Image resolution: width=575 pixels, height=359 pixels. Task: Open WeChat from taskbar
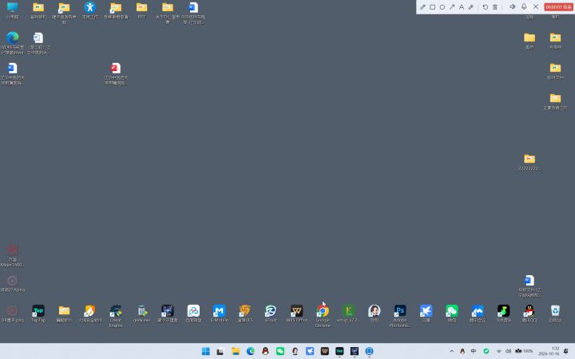pos(280,351)
